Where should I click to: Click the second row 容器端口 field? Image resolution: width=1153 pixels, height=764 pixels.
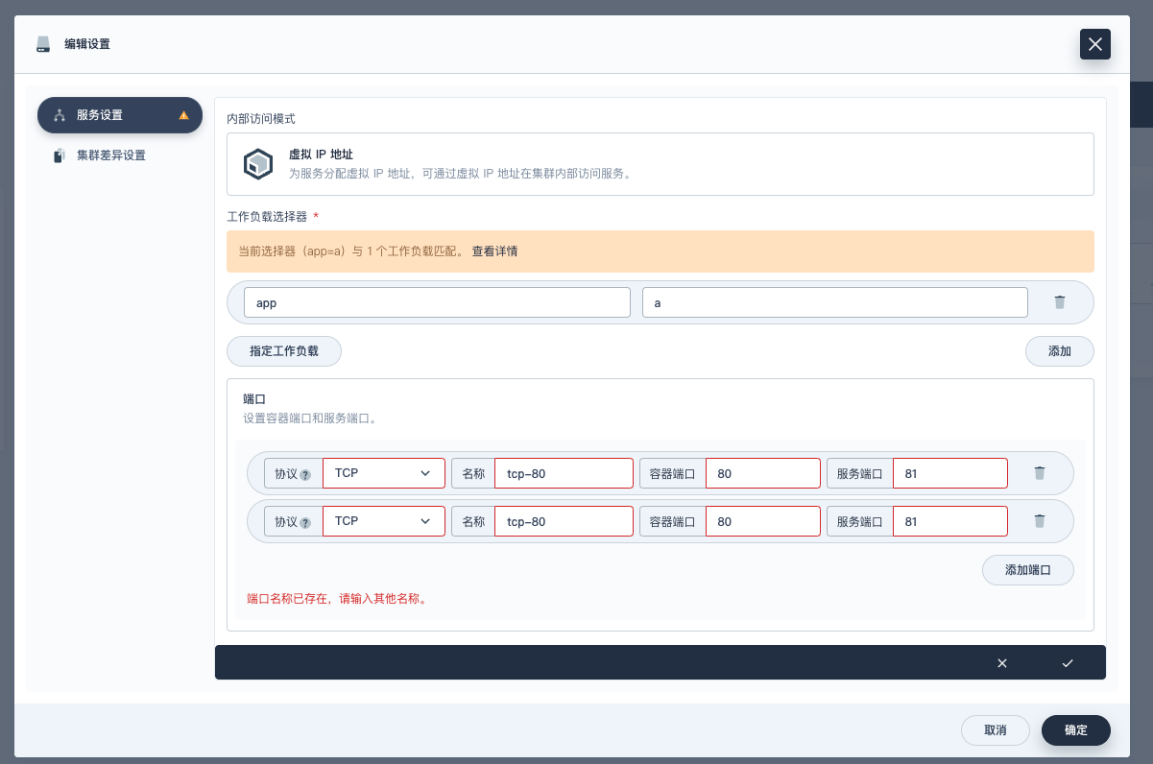pyautogui.click(x=763, y=521)
